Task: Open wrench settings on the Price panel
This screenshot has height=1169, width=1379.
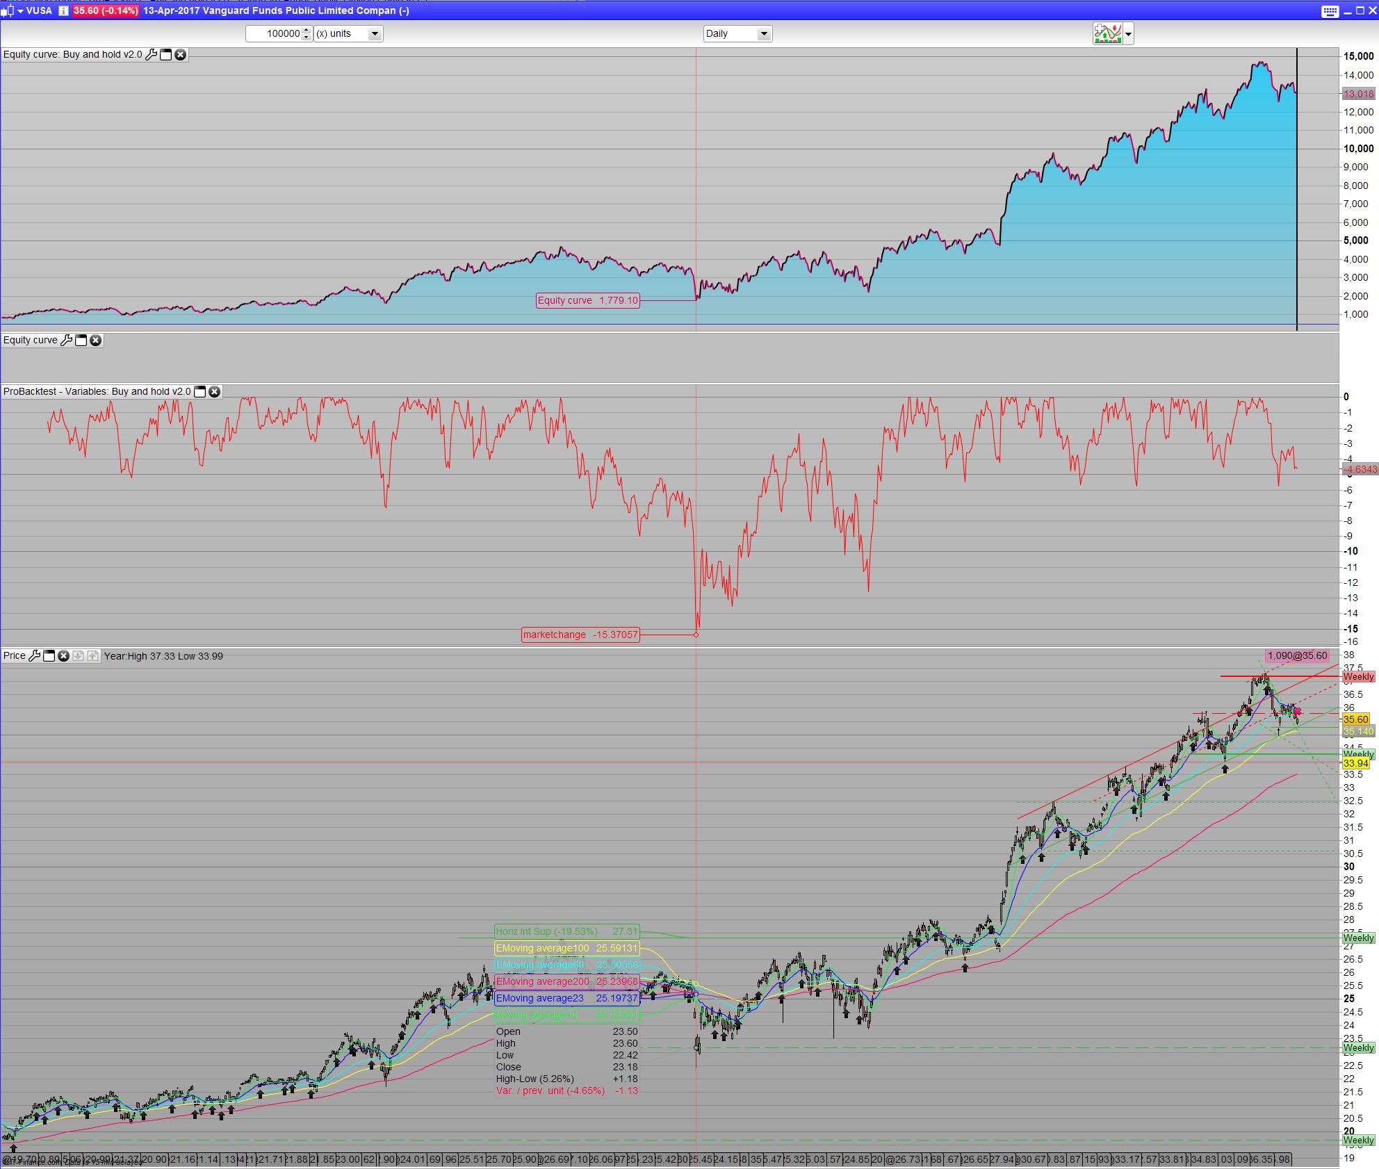Action: pos(34,655)
